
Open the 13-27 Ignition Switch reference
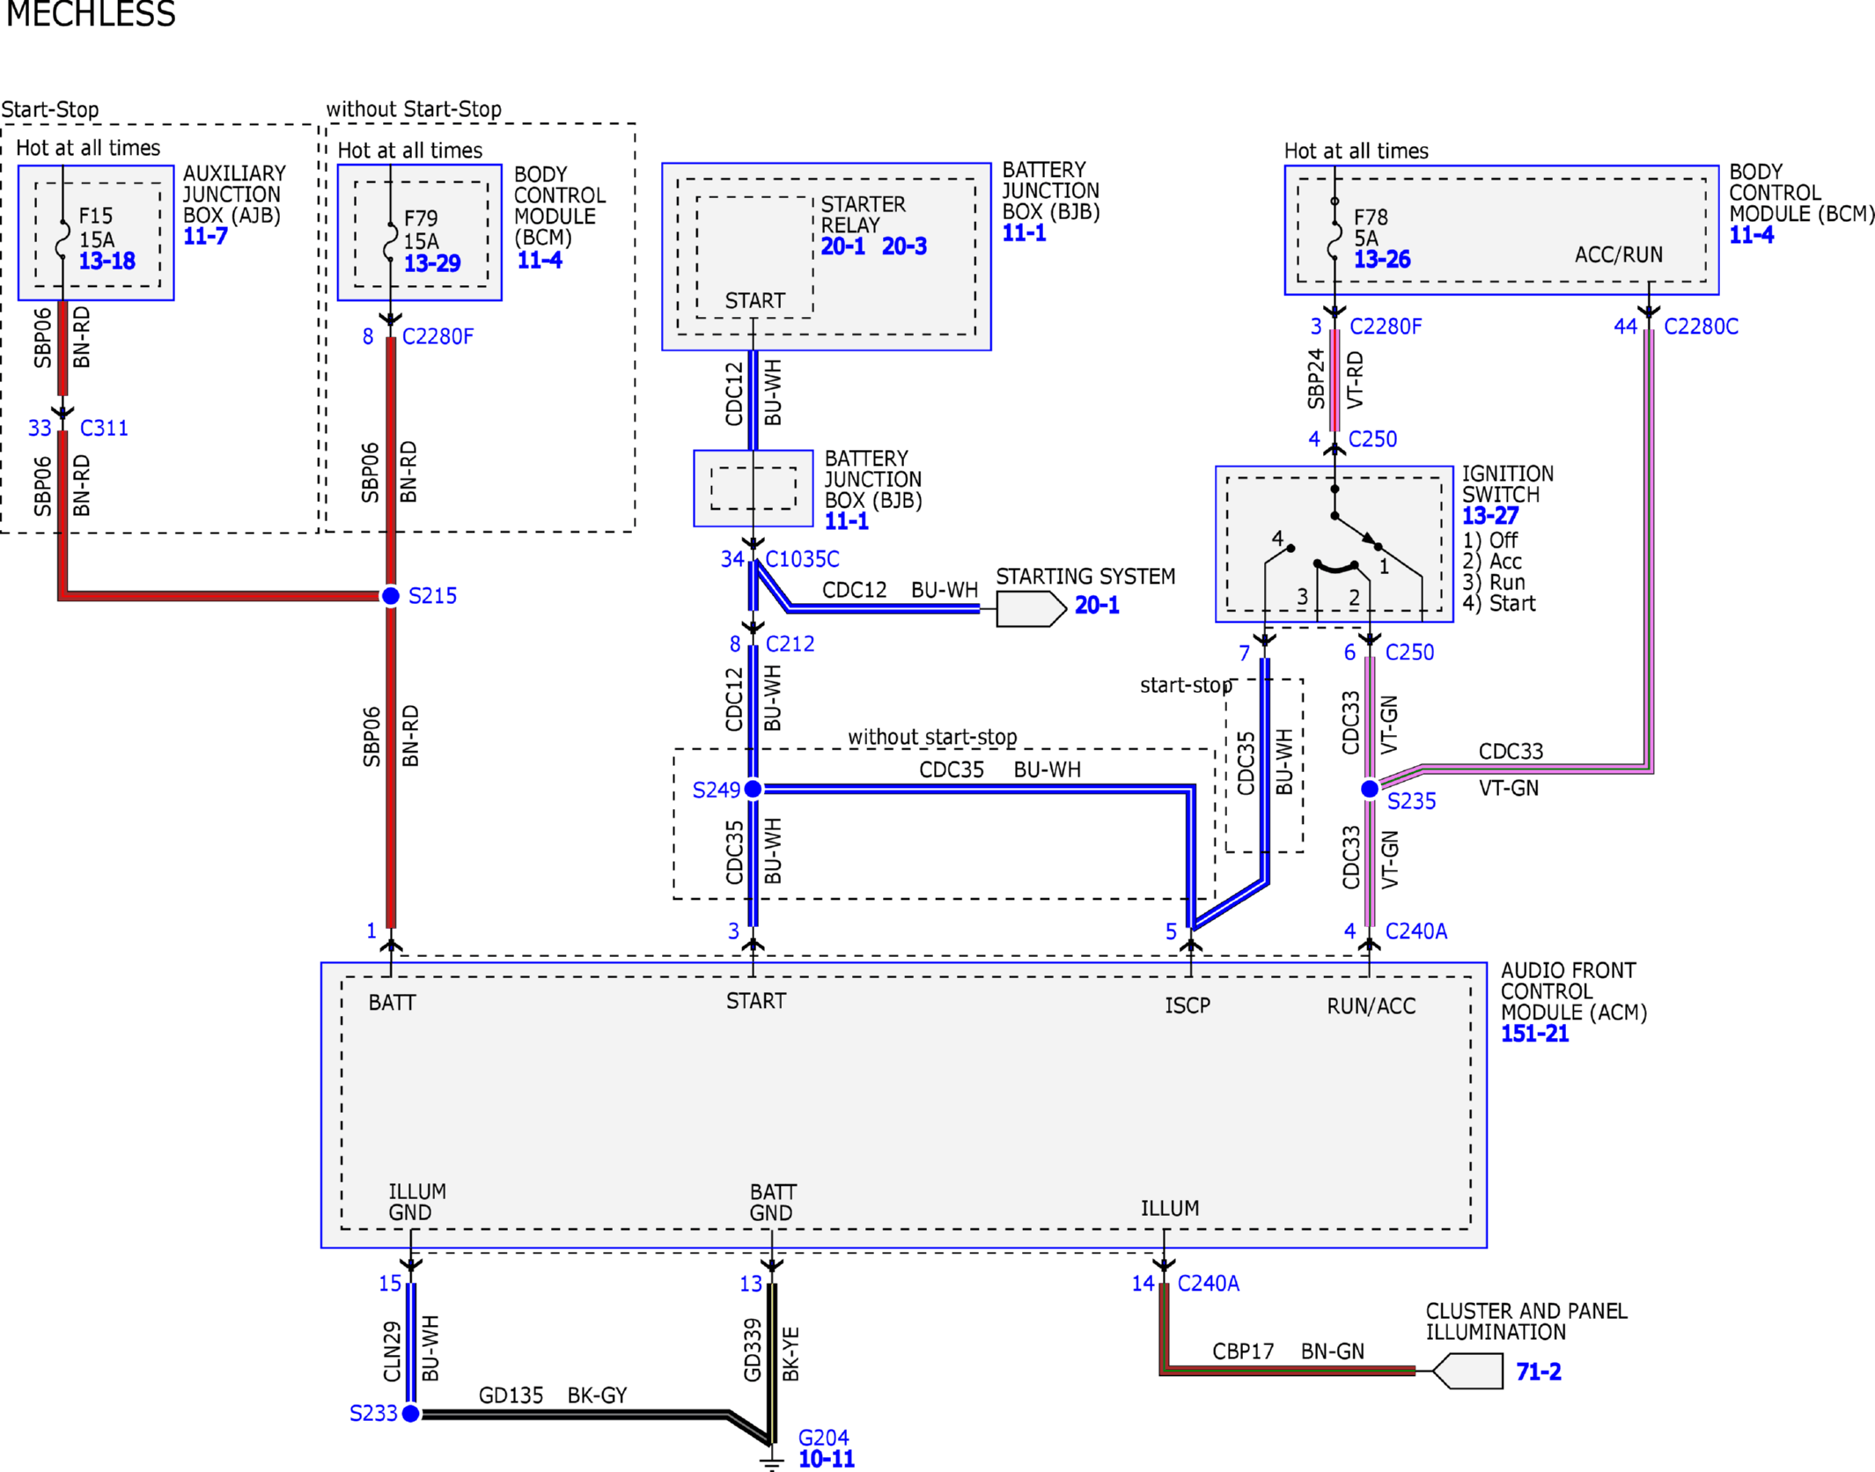[x=1489, y=516]
